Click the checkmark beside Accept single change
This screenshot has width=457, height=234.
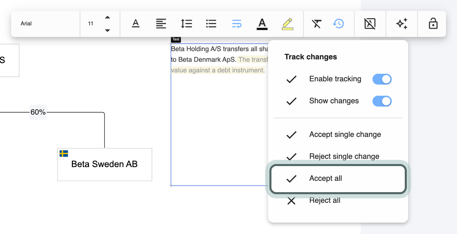point(291,135)
